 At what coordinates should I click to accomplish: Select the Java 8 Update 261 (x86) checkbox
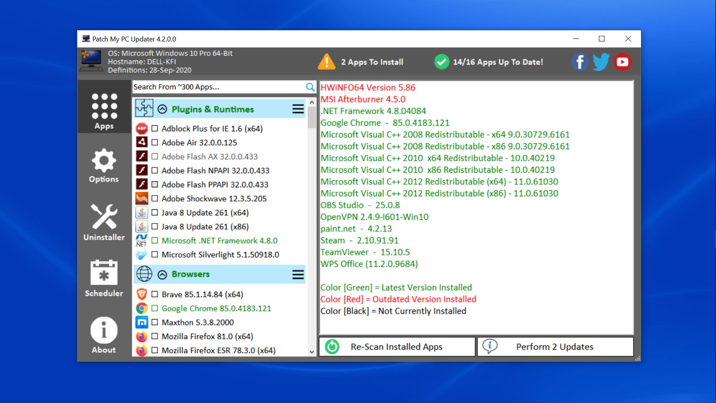click(x=154, y=226)
